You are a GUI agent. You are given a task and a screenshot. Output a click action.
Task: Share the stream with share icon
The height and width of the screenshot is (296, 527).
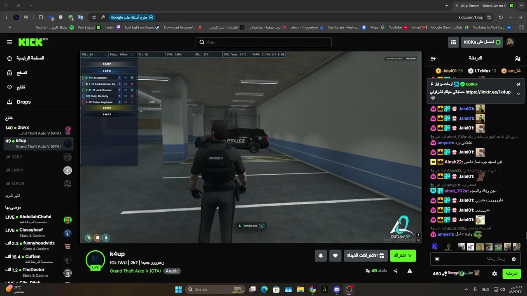click(396, 271)
